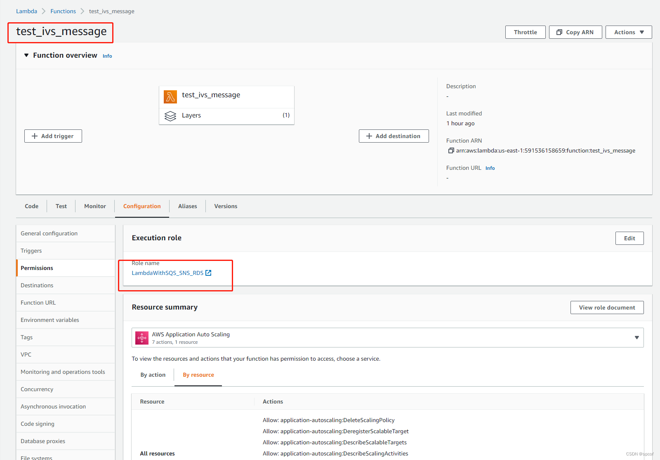The image size is (660, 460).
Task: Select Concurrency in the sidebar
Action: pos(66,389)
